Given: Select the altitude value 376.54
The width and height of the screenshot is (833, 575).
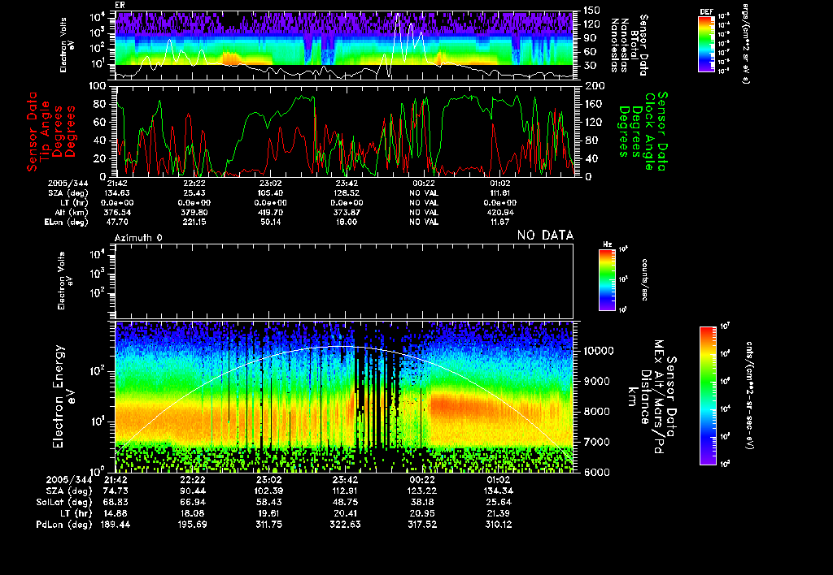Looking at the screenshot, I should click(117, 212).
